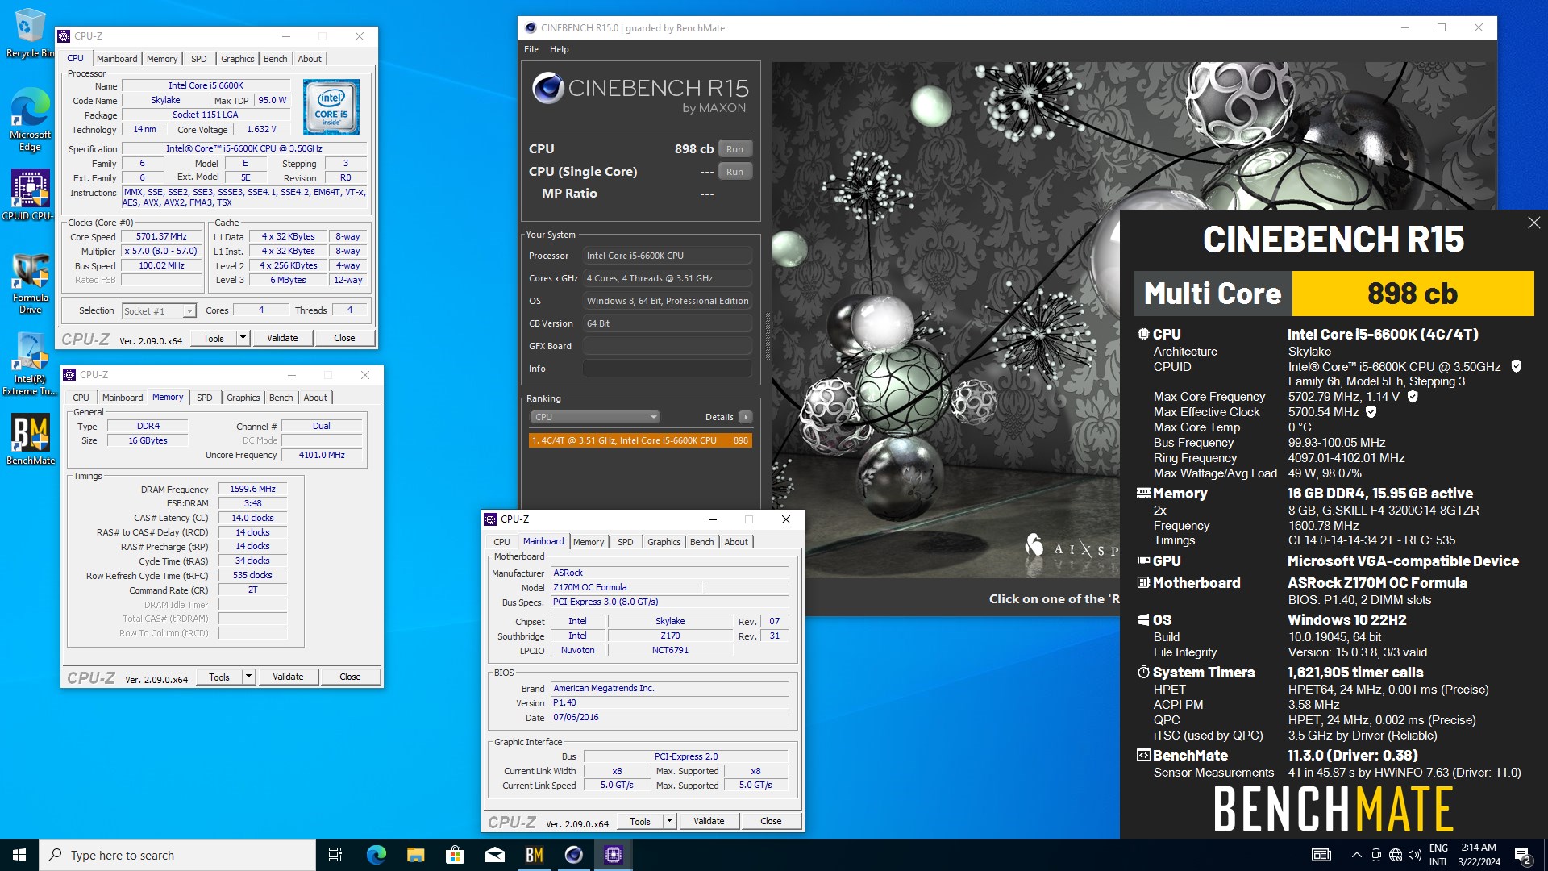This screenshot has height=871, width=1548.
Task: Click verified shield beside Max Core Frequency
Action: (1413, 396)
